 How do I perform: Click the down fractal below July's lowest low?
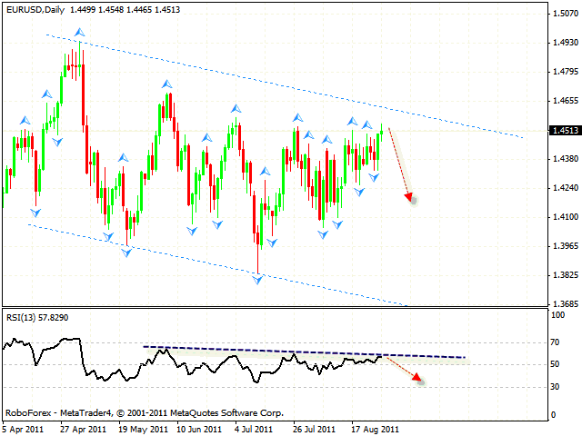258,280
